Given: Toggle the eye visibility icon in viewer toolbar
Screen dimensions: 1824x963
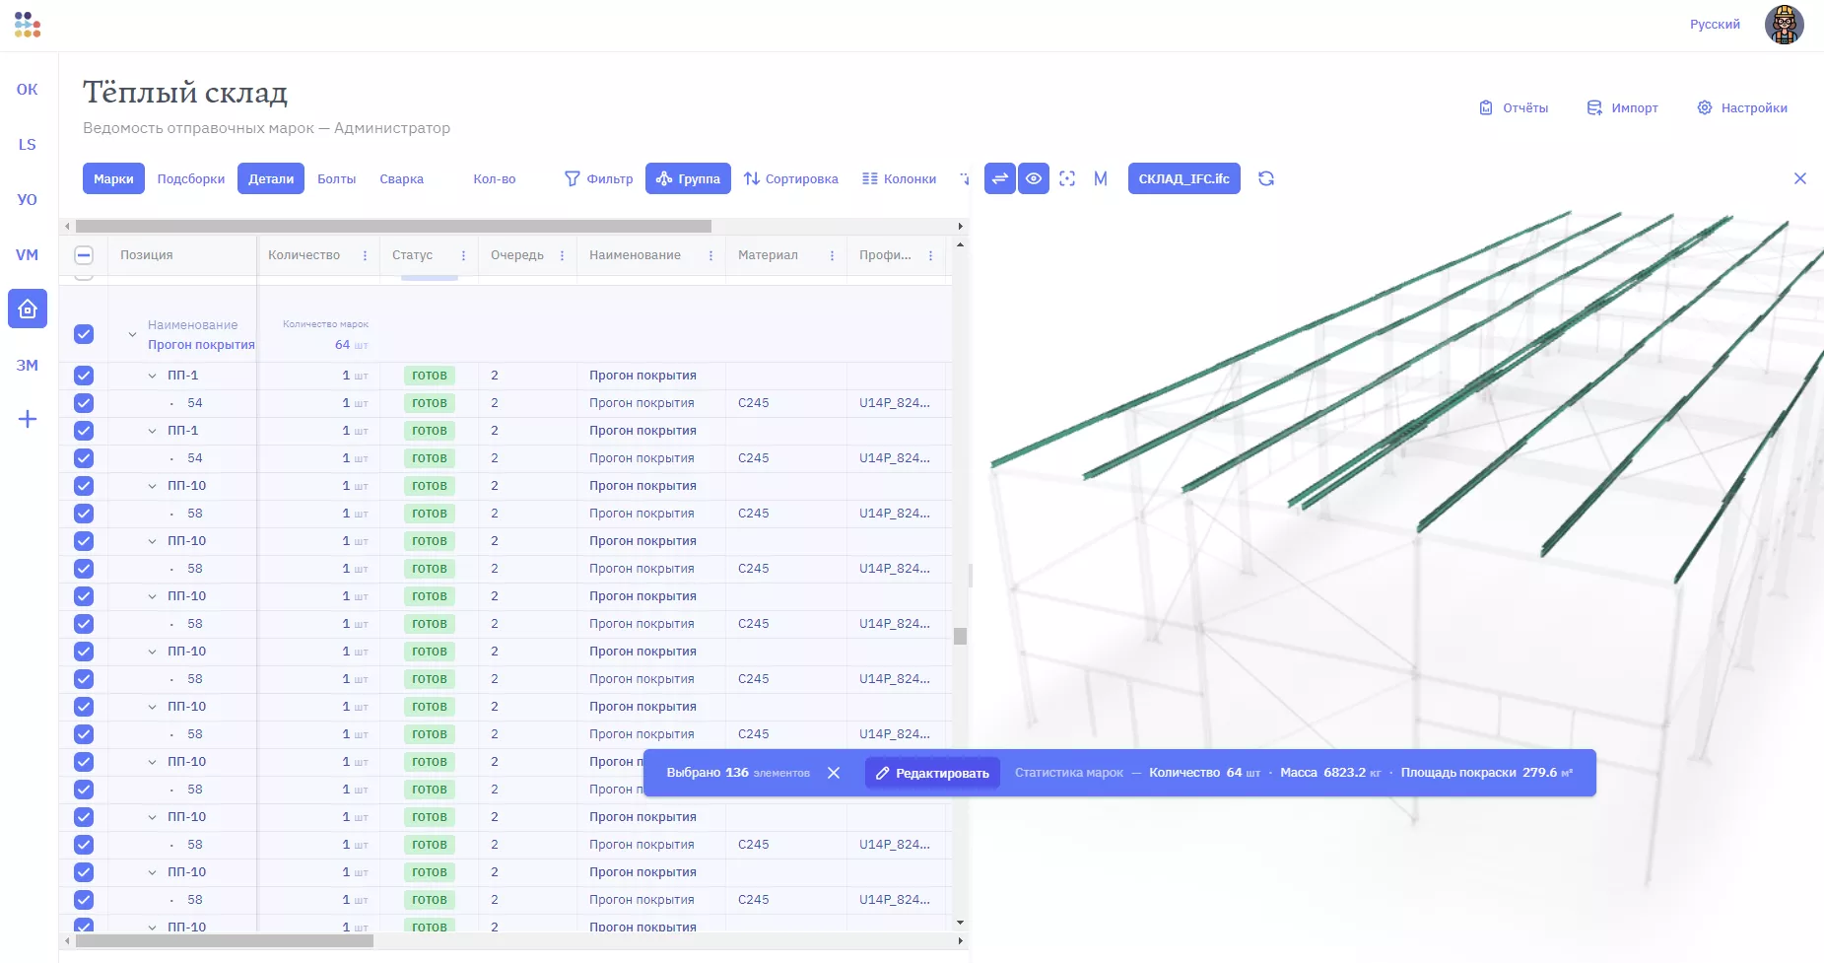Looking at the screenshot, I should click(x=1033, y=178).
